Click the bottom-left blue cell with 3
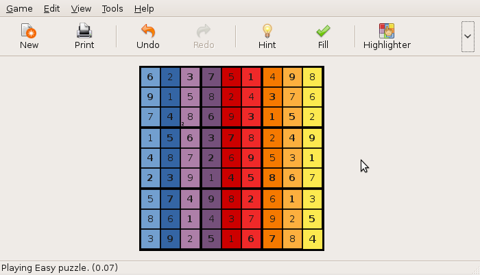Screen dimensions: 480x275 pyautogui.click(x=150, y=239)
